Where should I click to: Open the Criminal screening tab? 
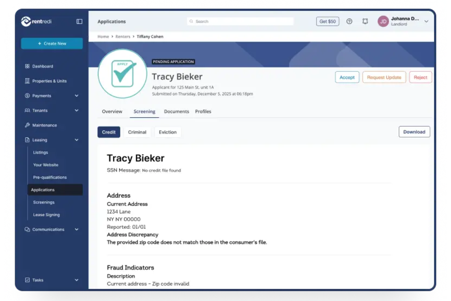(x=137, y=132)
